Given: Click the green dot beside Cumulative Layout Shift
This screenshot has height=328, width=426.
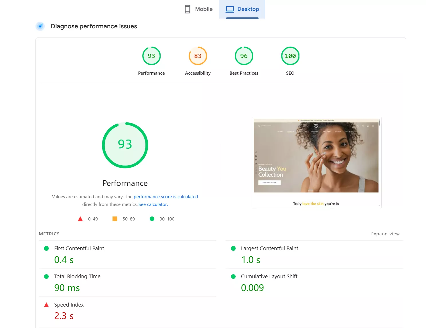Looking at the screenshot, I should [233, 277].
